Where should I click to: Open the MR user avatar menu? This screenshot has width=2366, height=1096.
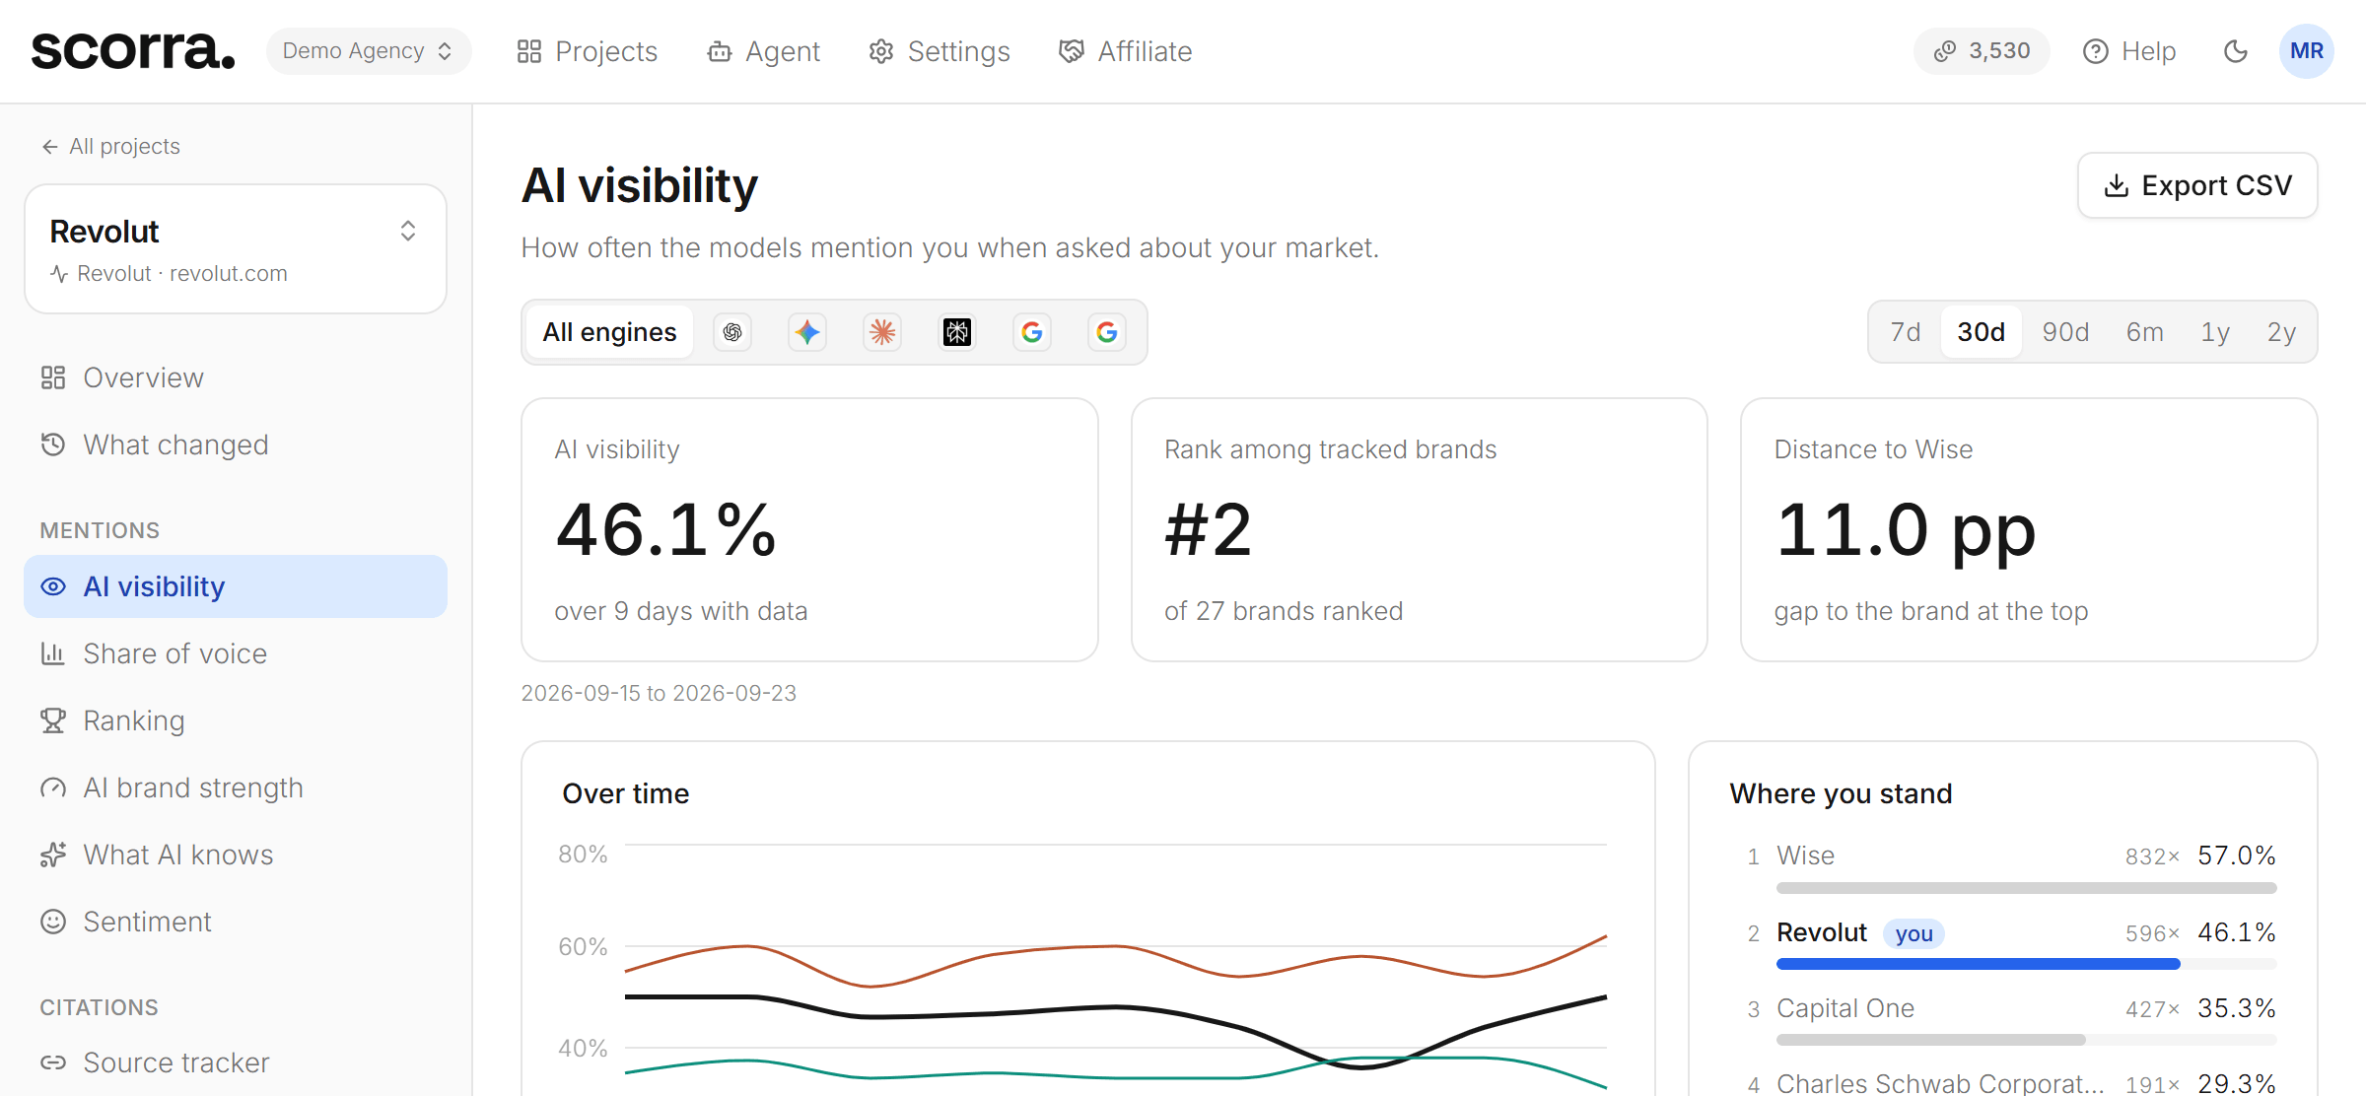tap(2307, 51)
